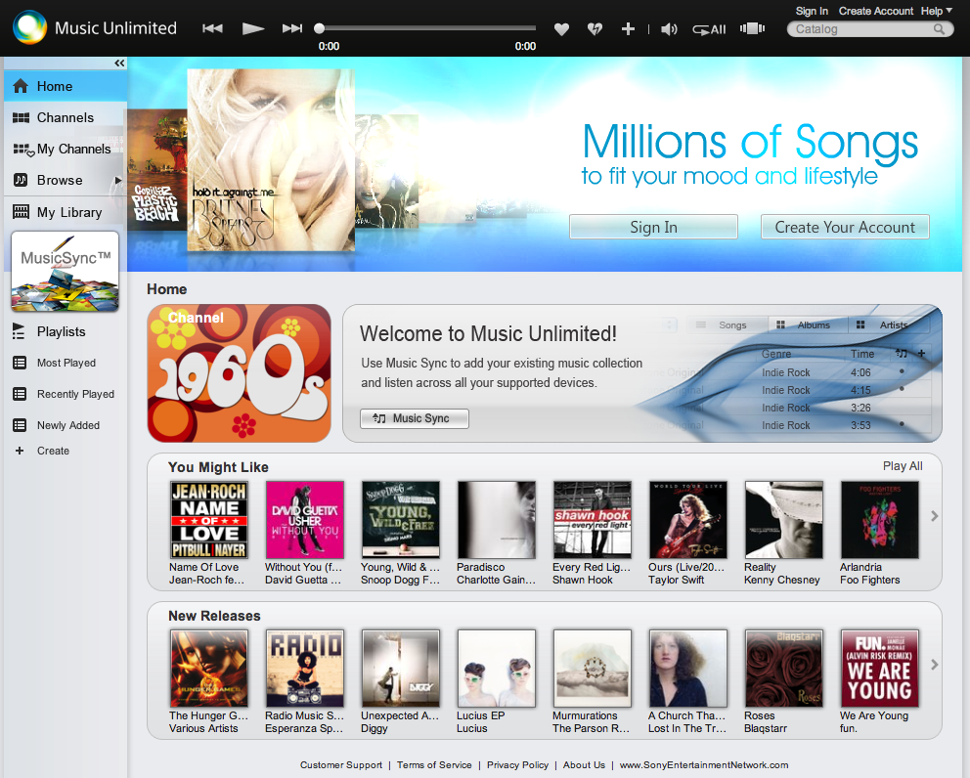Screen dimensions: 970x778
Task: Click Play All in You Might Like
Action: (x=903, y=466)
